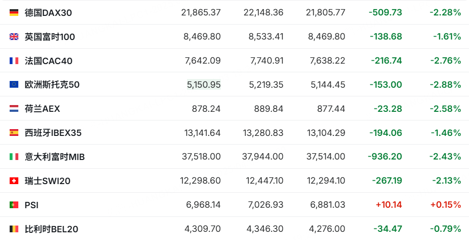This screenshot has height=240, width=469.
Task: Open the 意大利富时MIB index link
Action: click(54, 157)
